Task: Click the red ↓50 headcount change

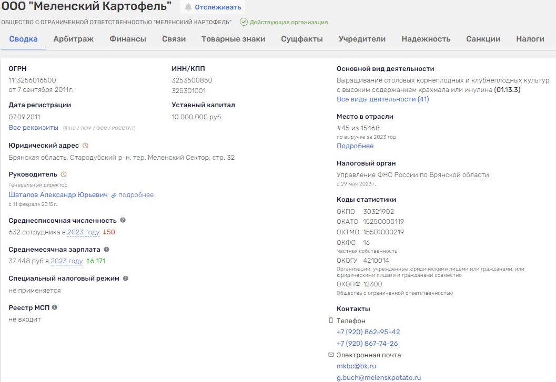Action: [109, 232]
